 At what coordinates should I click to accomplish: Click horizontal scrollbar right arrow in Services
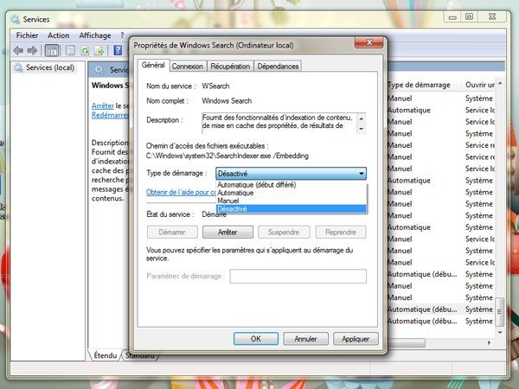[489, 343]
